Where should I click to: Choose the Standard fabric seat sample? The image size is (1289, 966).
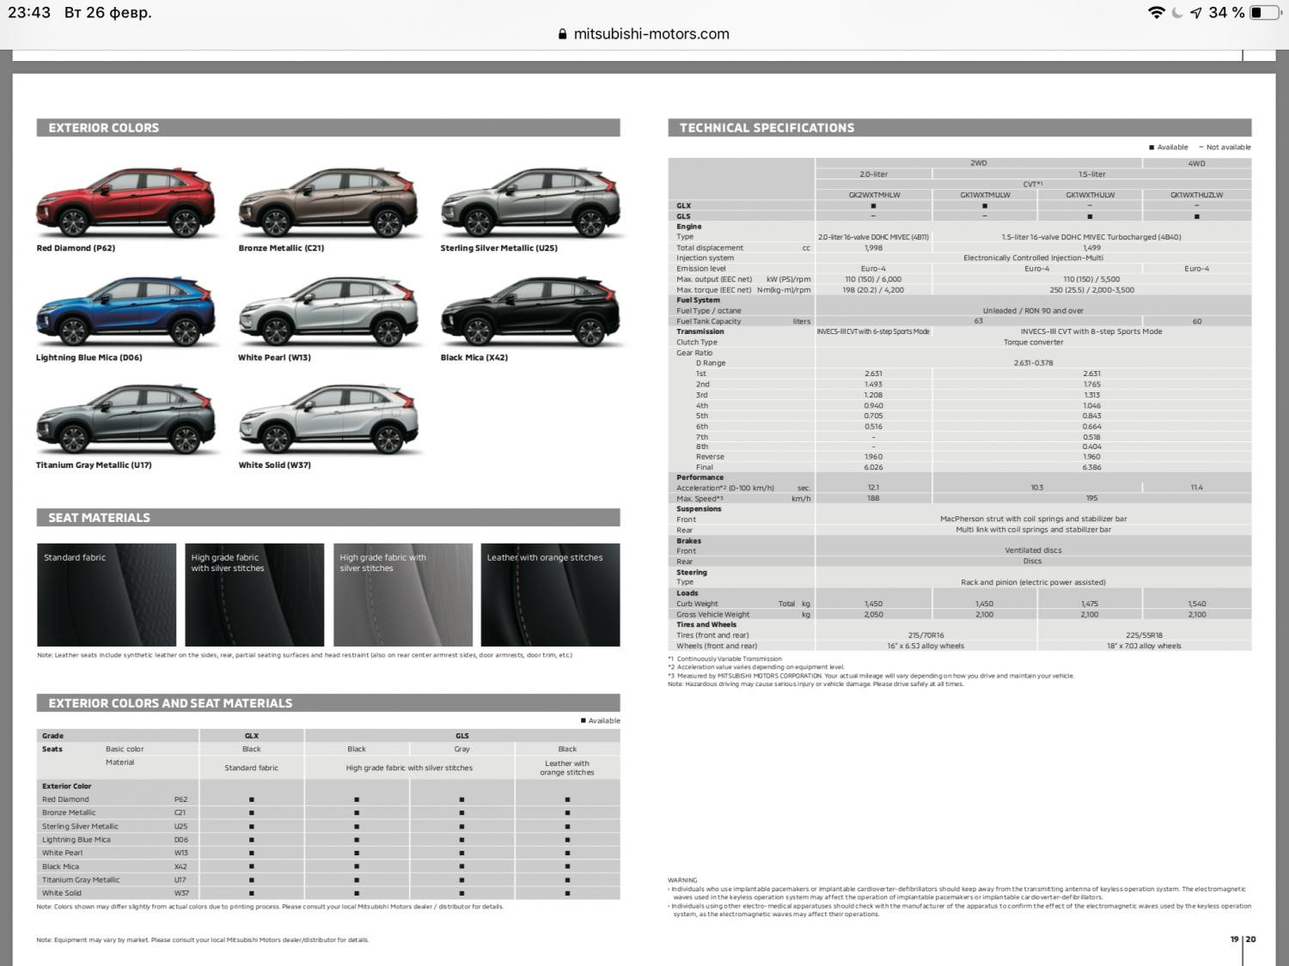[x=107, y=594]
